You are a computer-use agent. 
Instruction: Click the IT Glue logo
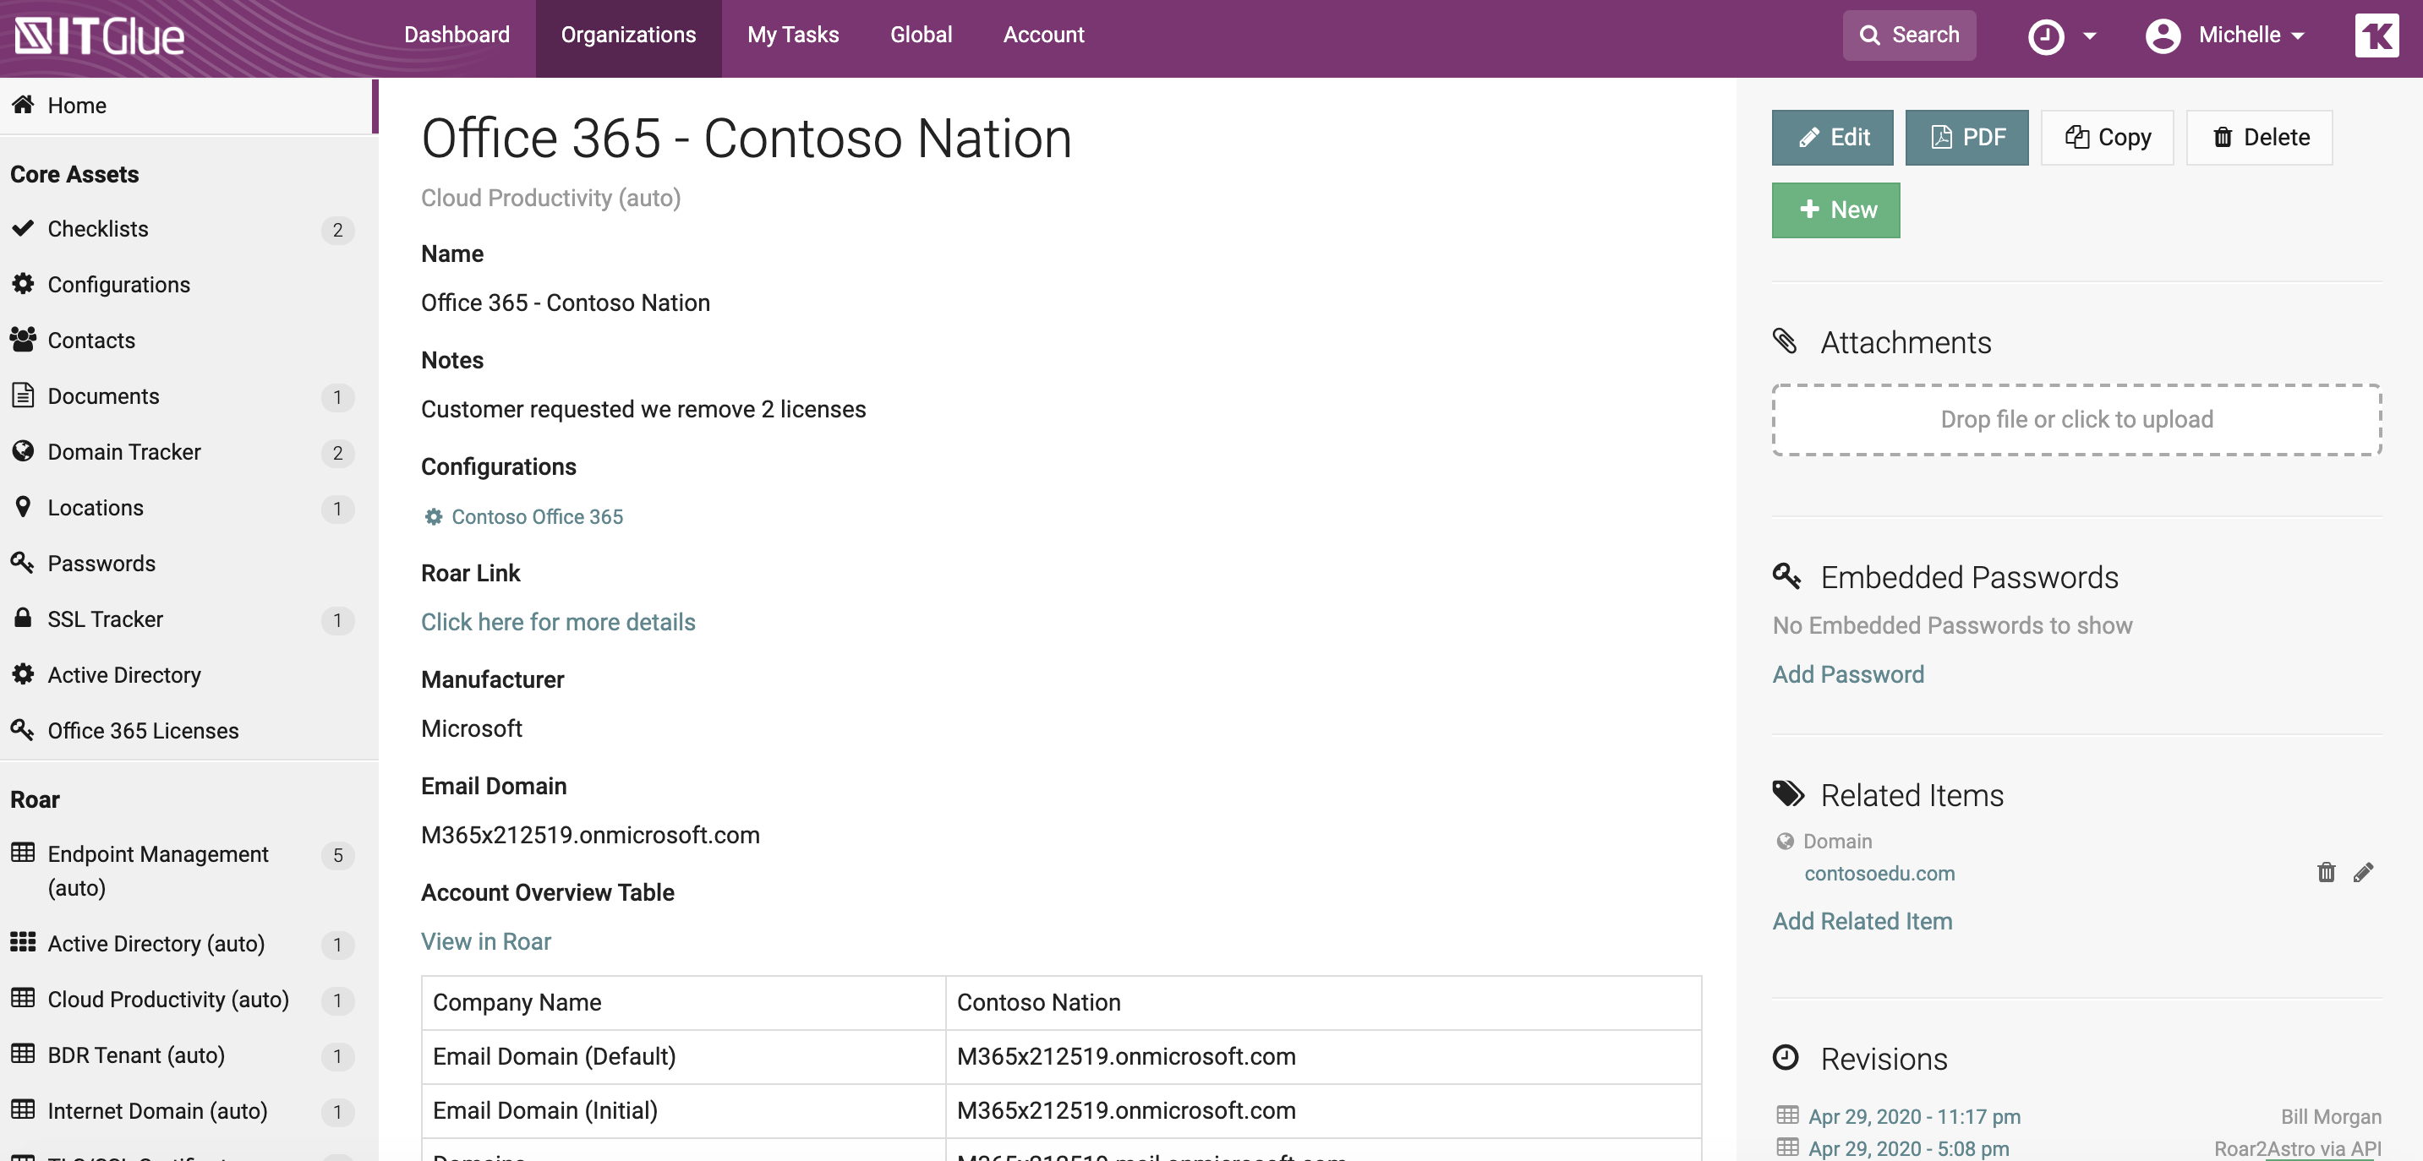point(100,35)
